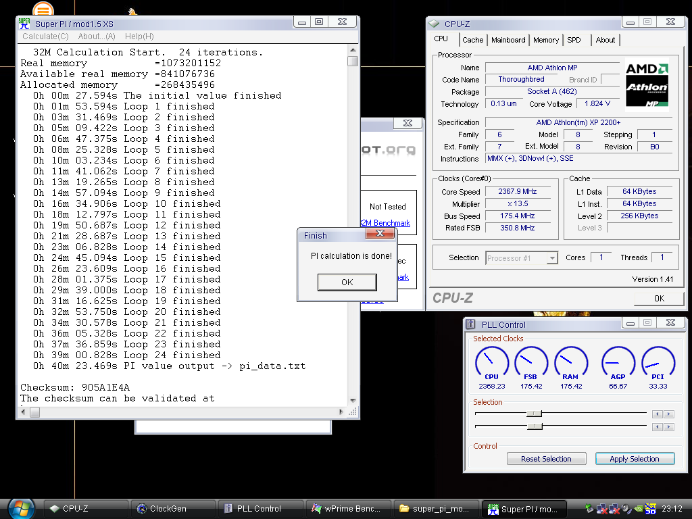Click the Core Voltage 1.824 V value
The height and width of the screenshot is (519, 692).
(597, 103)
